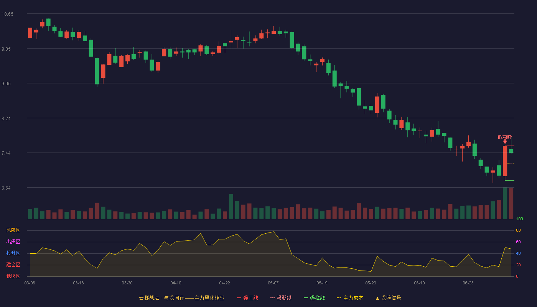Screen dimensions: 537x307
Task: Toggle the 龙吟信号 legend entry
Action: (388, 298)
